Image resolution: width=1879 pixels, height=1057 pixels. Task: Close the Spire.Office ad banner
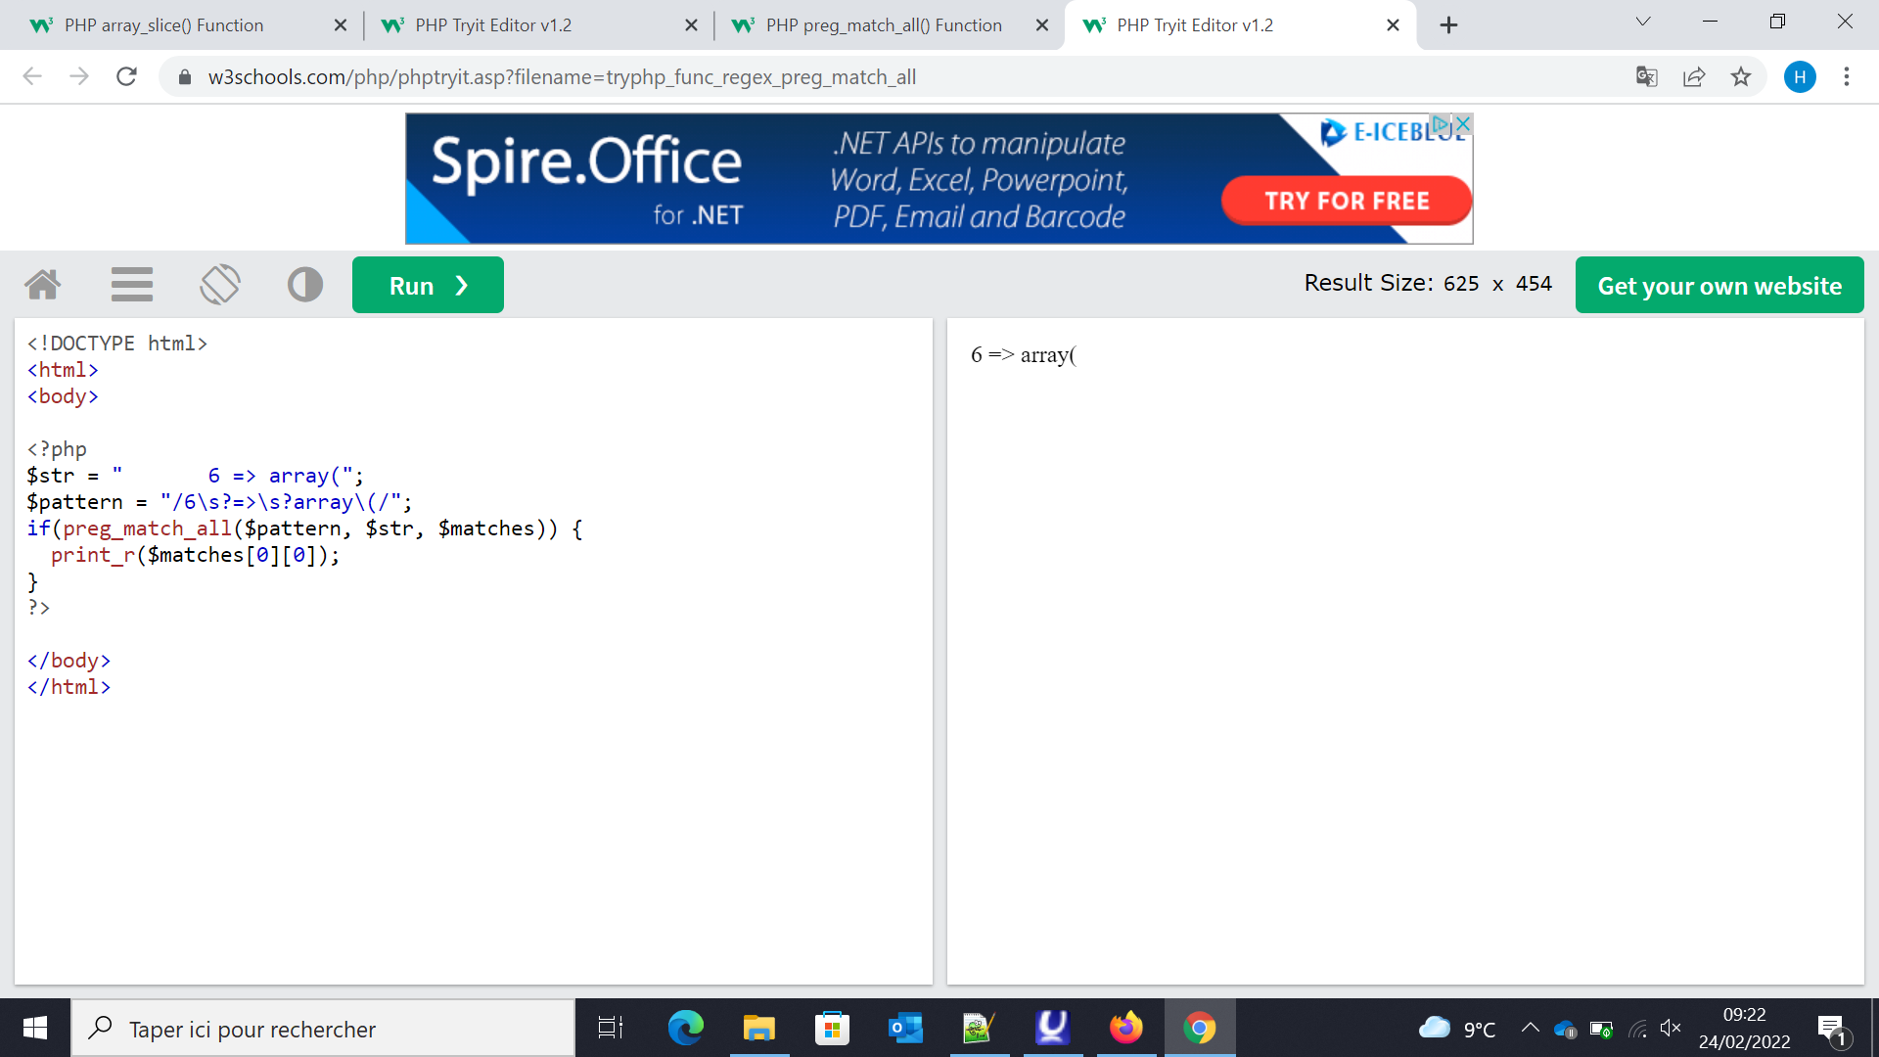tap(1463, 124)
